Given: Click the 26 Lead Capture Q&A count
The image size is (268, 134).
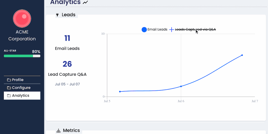Looking at the screenshot, I should (67, 64).
